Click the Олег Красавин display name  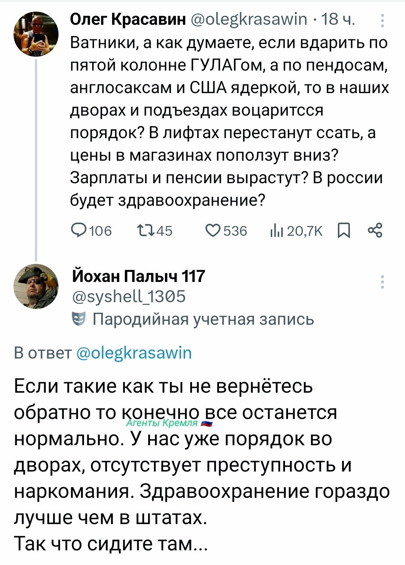tap(128, 19)
